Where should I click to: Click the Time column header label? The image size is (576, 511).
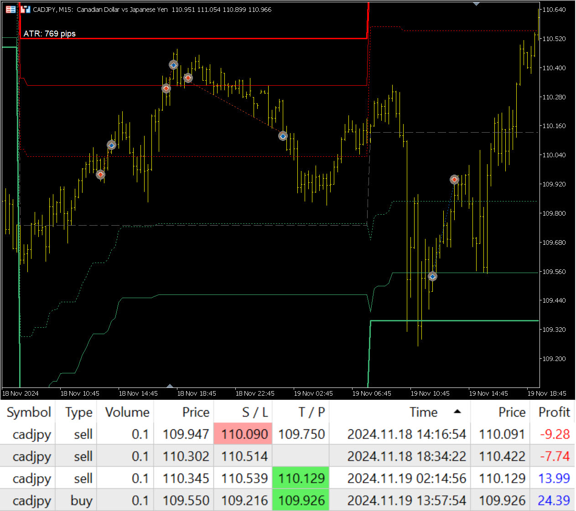[423, 412]
